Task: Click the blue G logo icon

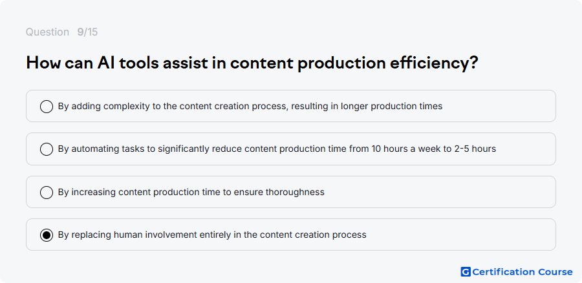Action: (x=466, y=272)
